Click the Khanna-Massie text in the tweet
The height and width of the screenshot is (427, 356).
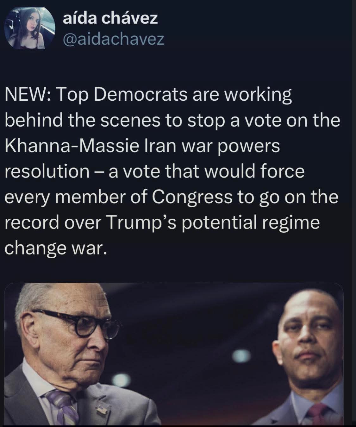pos(72,146)
